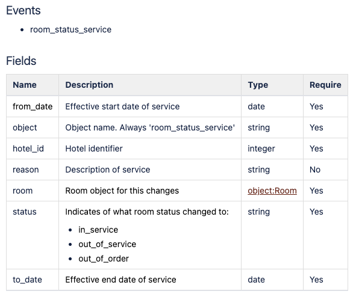The image size is (356, 300).
Task: Select the Fields heading
Action: 21,61
